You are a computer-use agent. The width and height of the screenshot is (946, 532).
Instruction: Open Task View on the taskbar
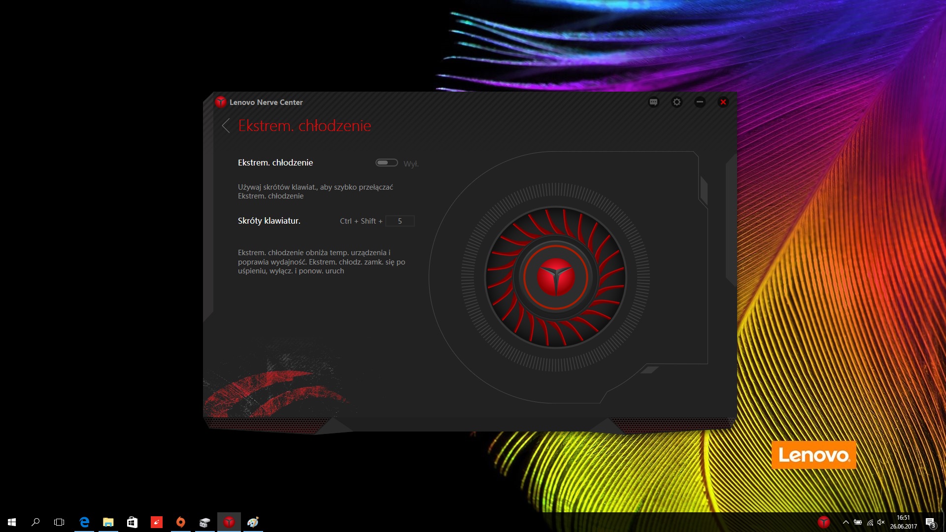click(59, 522)
